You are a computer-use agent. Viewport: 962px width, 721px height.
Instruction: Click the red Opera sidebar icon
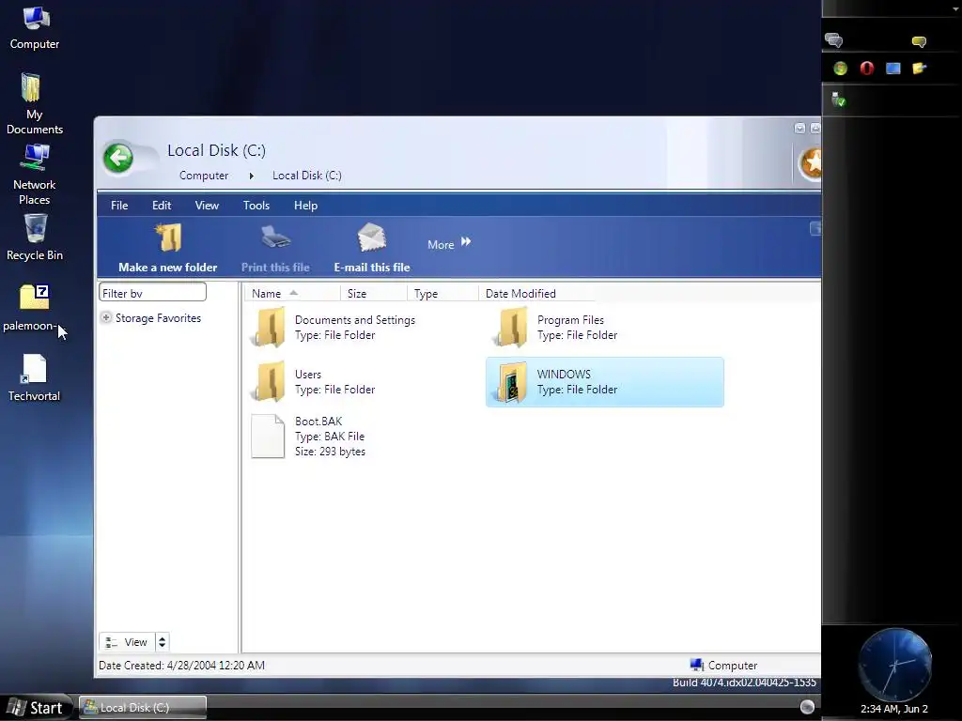(x=866, y=68)
